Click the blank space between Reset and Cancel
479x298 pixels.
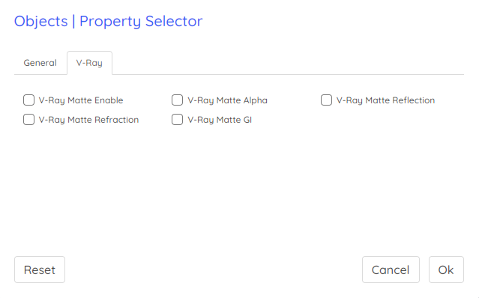click(214, 270)
